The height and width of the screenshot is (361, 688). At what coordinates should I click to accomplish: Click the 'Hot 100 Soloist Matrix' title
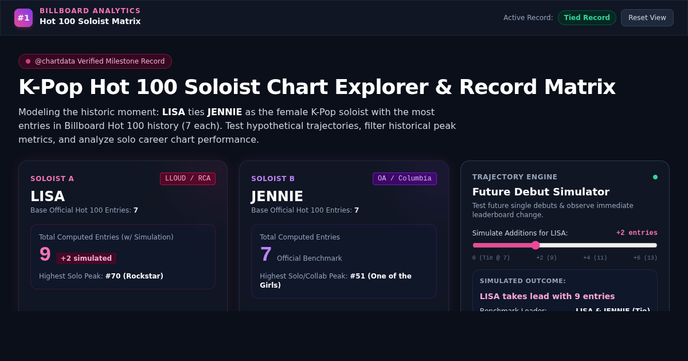90,21
